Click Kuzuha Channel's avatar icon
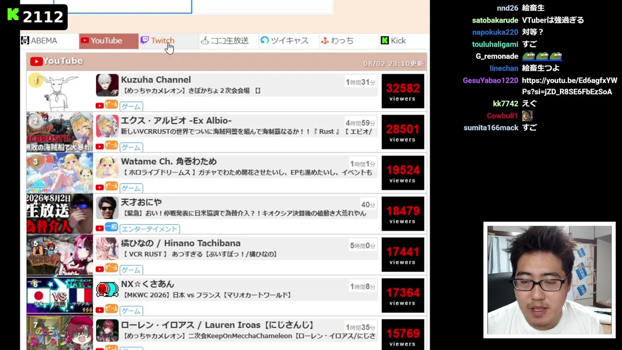Screen dimensions: 622x350 107,85
